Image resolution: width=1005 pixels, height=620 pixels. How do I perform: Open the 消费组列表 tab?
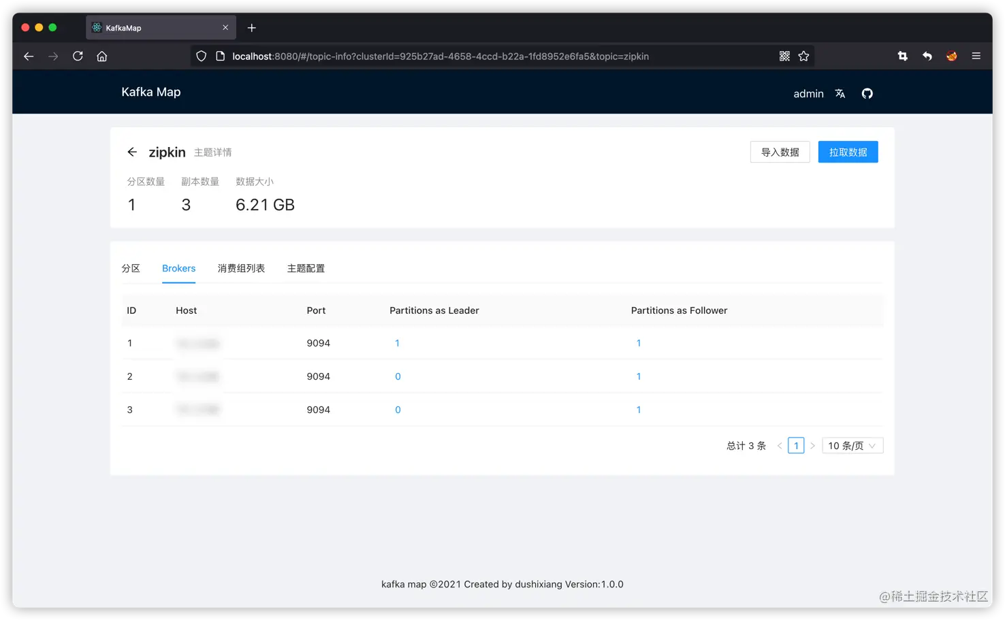(241, 268)
